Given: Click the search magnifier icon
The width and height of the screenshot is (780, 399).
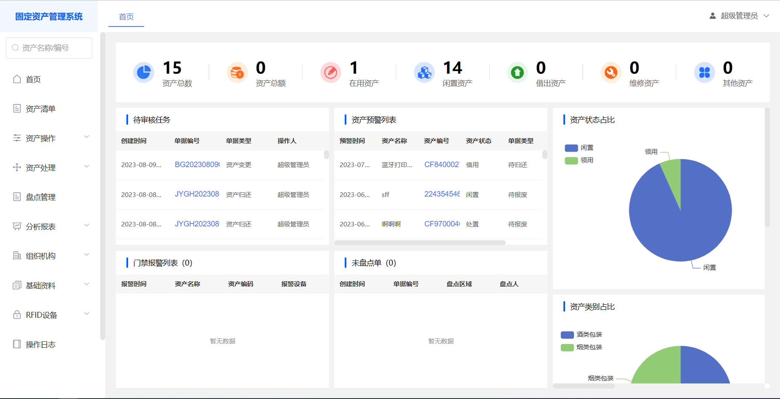Looking at the screenshot, I should 15,48.
